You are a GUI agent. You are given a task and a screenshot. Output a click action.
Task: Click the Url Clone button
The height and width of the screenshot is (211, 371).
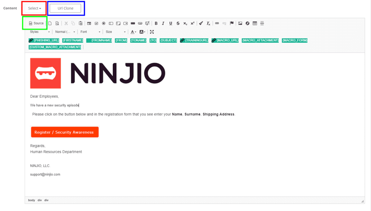[65, 8]
